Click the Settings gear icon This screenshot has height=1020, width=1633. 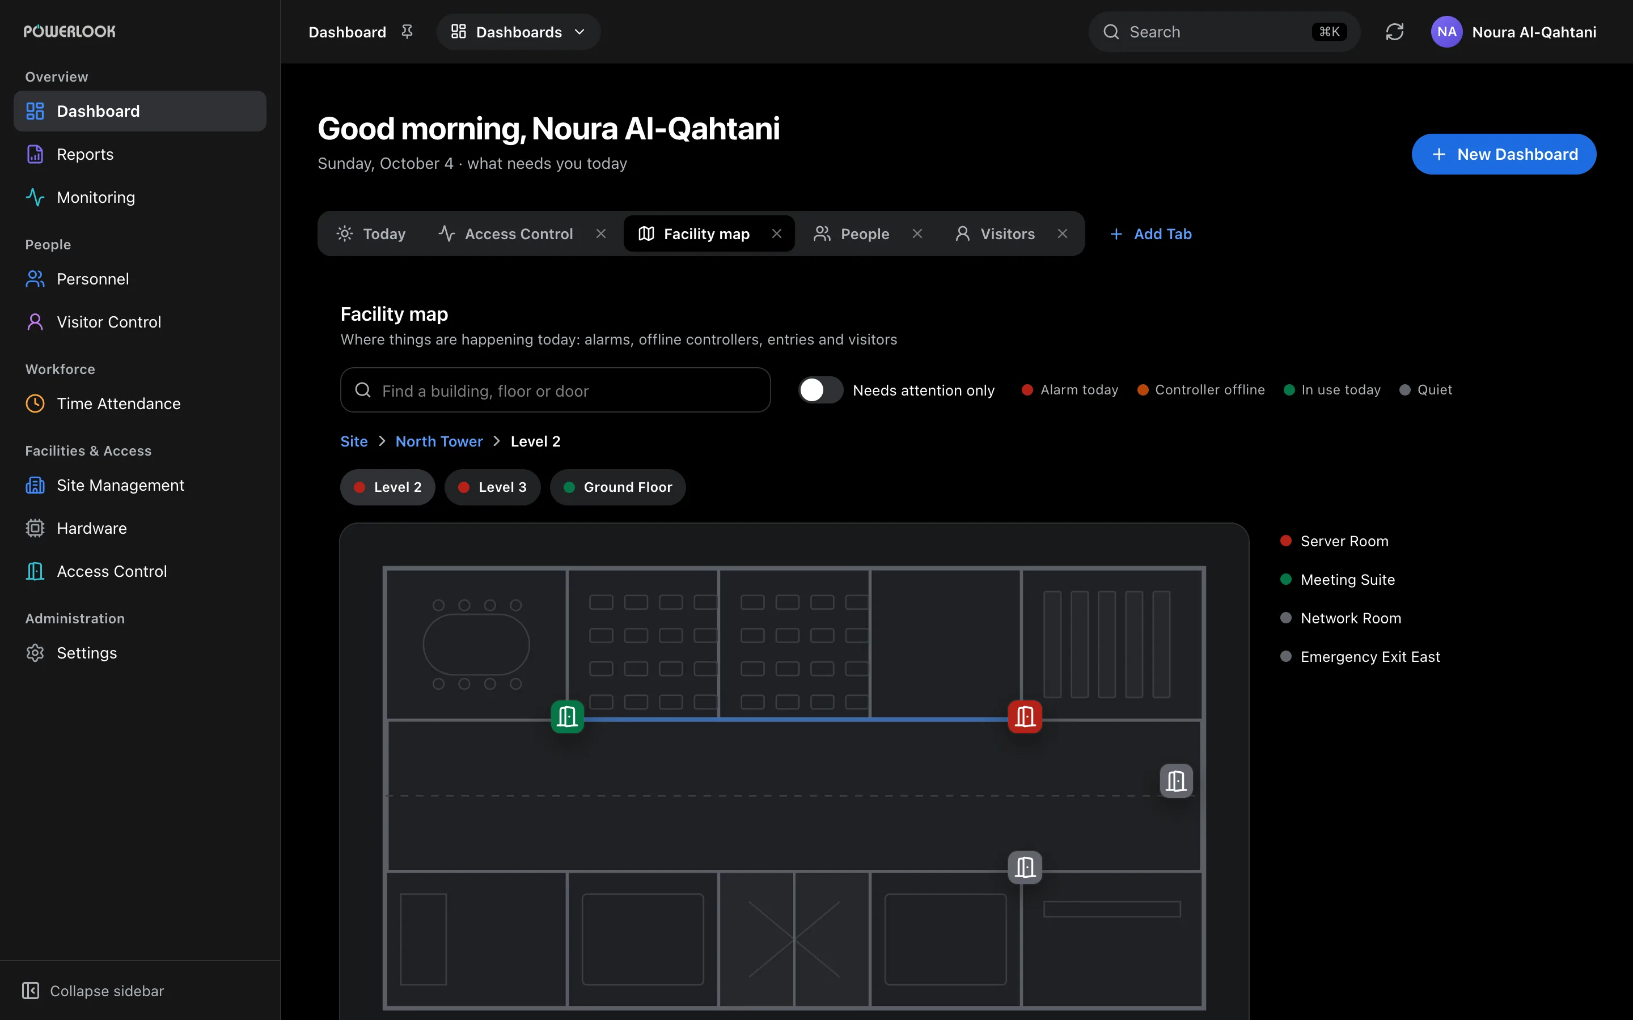(x=35, y=653)
